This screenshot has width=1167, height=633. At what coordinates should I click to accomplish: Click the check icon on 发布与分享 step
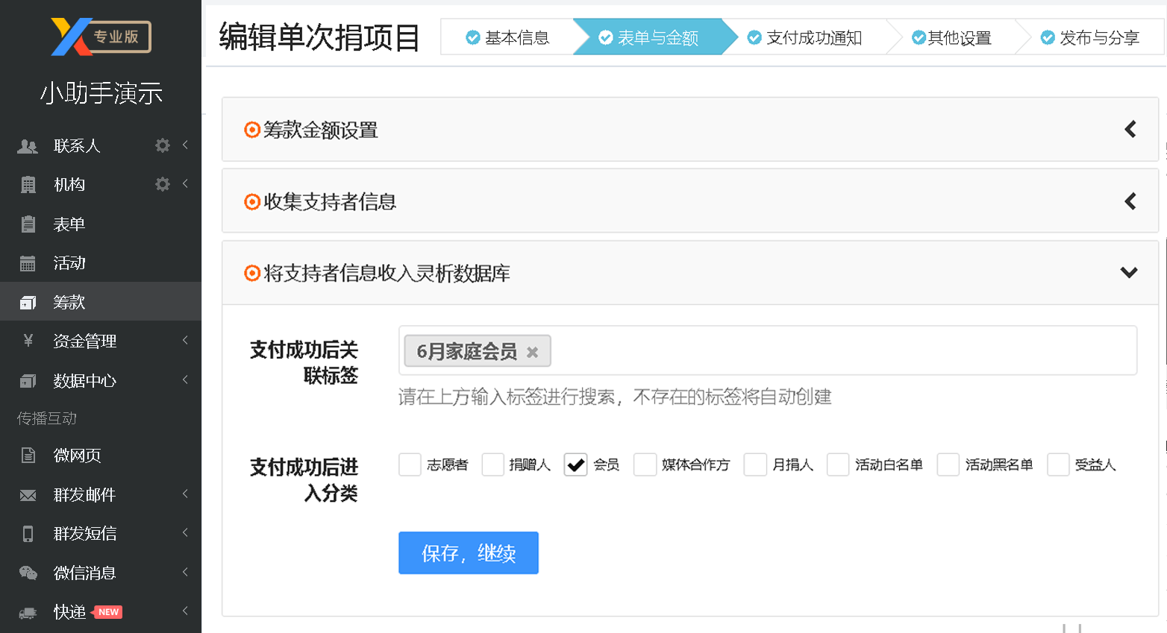coord(1048,37)
